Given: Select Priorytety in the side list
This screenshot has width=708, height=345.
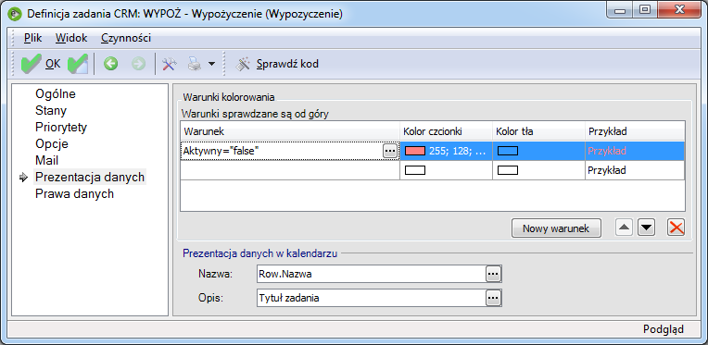Looking at the screenshot, I should (x=61, y=128).
